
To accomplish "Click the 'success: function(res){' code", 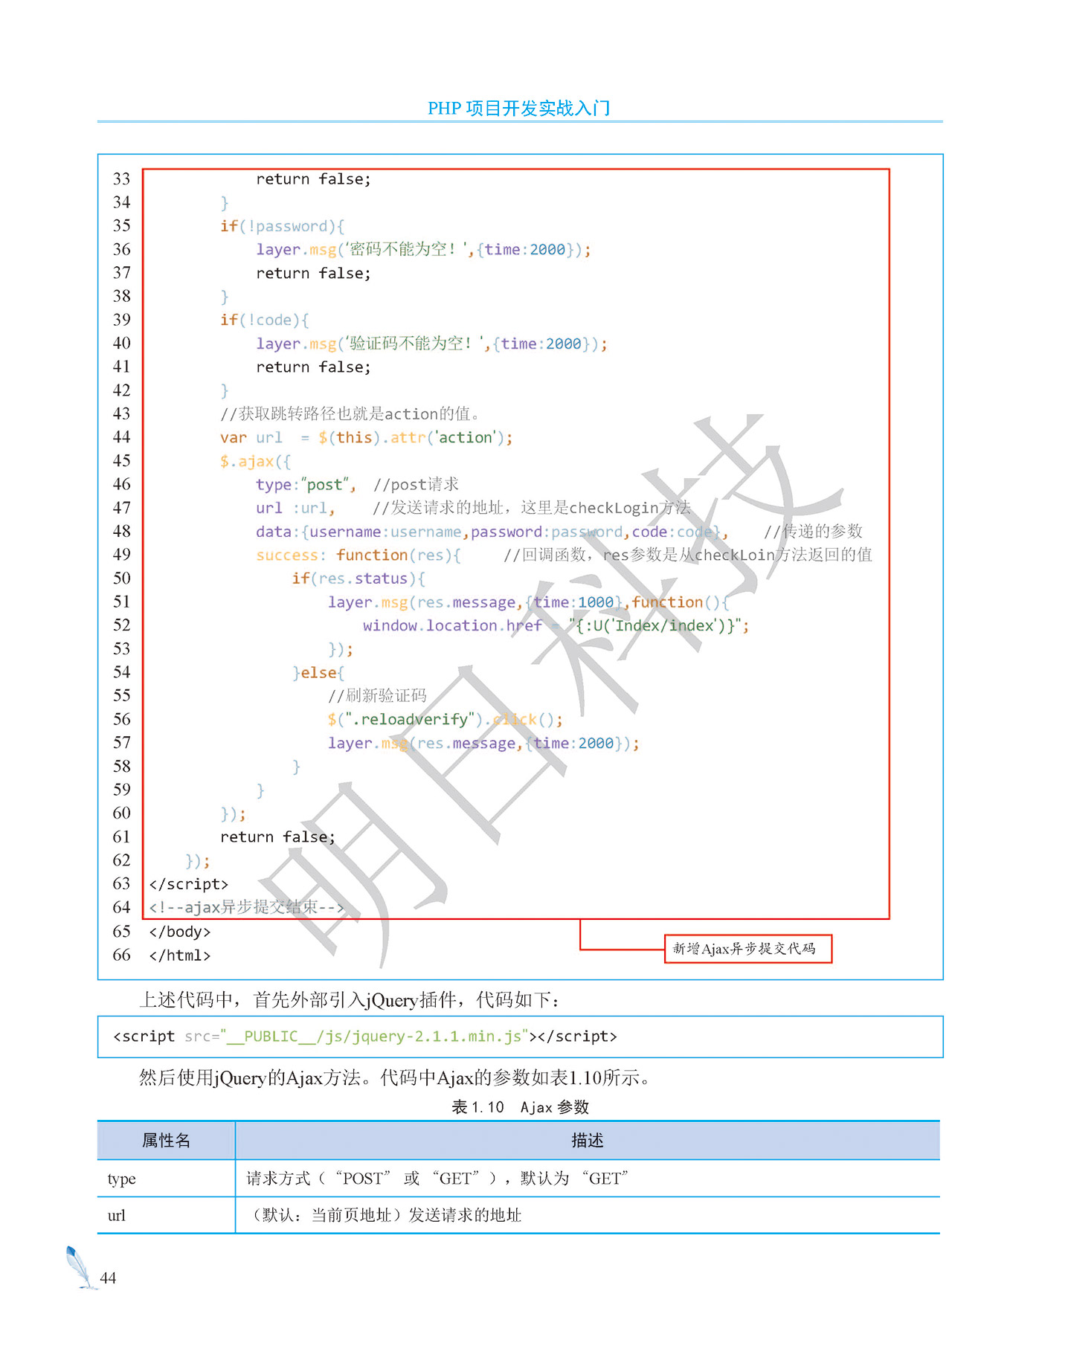I will 358,555.
